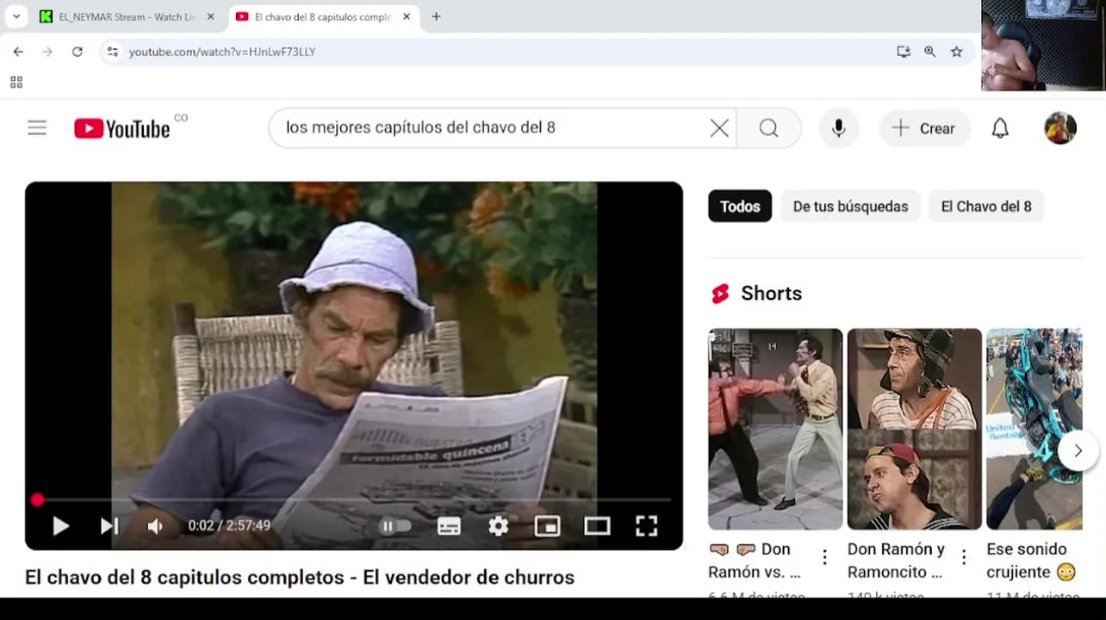Toggle subtitles/closed captions
This screenshot has width=1106, height=620.
coord(449,525)
